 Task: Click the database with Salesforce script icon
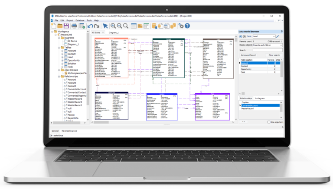(x=154, y=26)
